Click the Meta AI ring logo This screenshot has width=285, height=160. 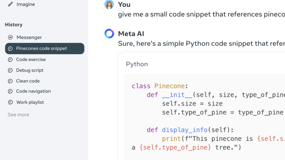(x=109, y=34)
